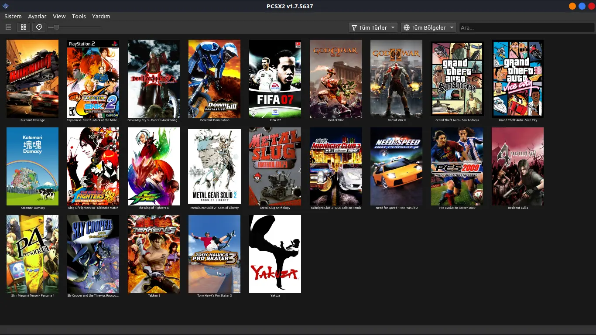Open the View menu
The height and width of the screenshot is (335, 596).
coord(59,16)
